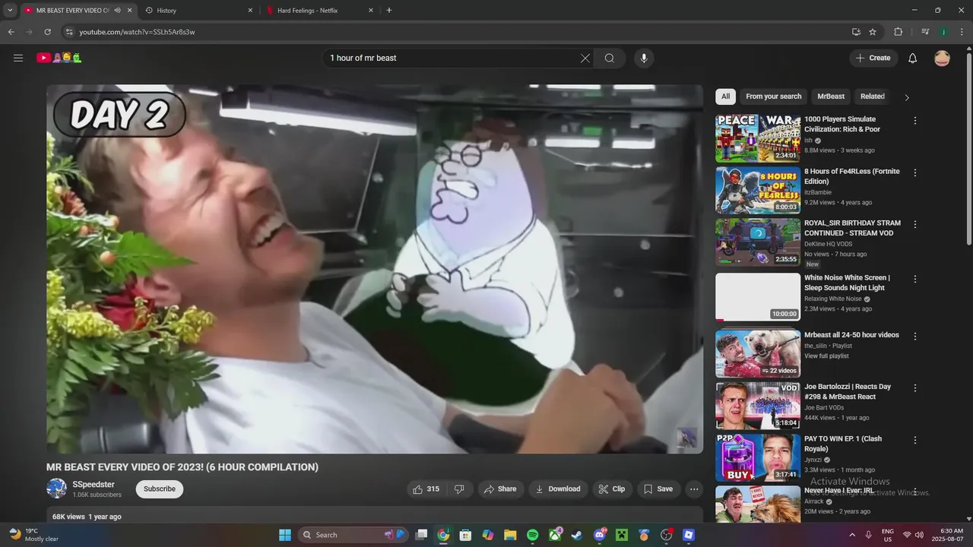Viewport: 973px width, 547px height.
Task: Close the History tab
Action: pos(250,11)
